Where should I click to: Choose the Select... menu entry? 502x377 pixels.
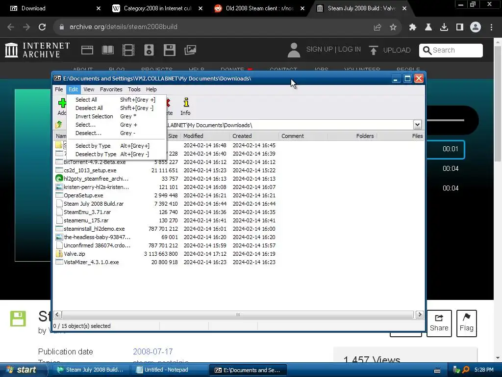pyautogui.click(x=115, y=125)
